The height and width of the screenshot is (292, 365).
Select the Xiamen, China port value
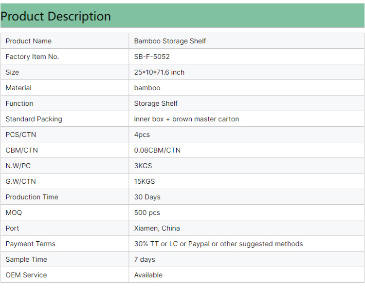(x=157, y=228)
